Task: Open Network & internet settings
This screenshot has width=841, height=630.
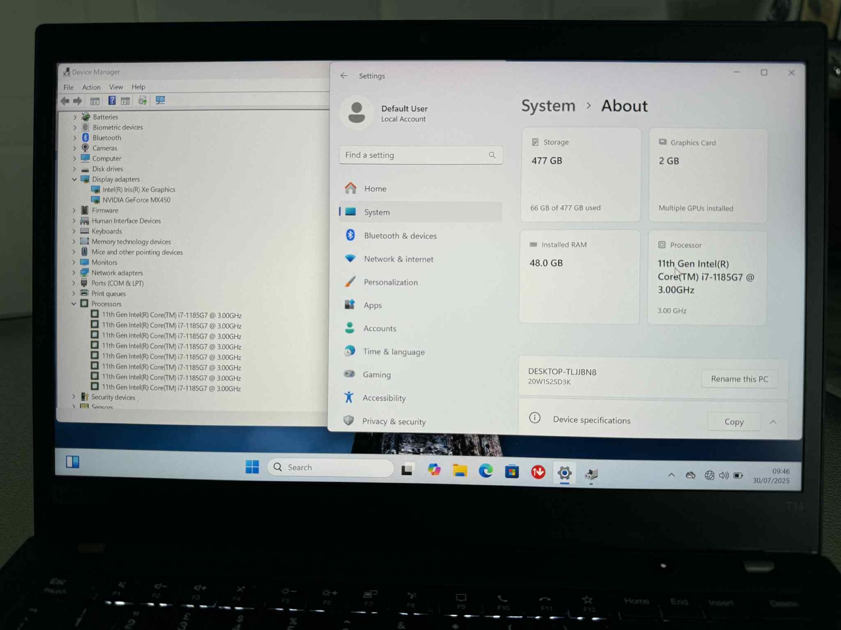Action: (x=420, y=259)
